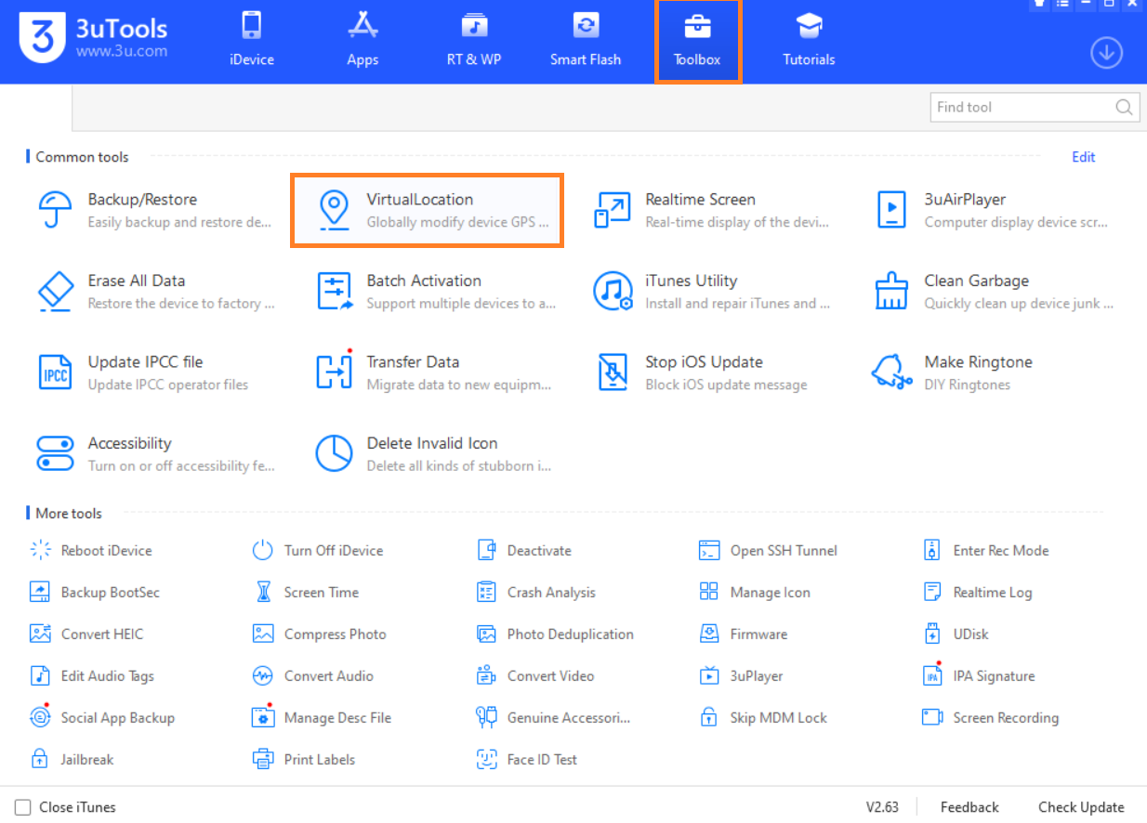This screenshot has height=823, width=1147.
Task: Open the Transfer Data icon
Action: [334, 372]
